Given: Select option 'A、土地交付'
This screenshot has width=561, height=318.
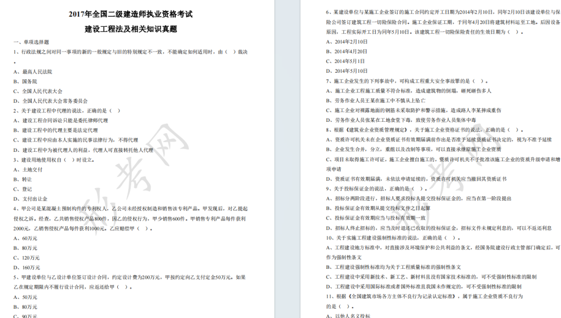Looking at the screenshot, I should pyautogui.click(x=27, y=169).
